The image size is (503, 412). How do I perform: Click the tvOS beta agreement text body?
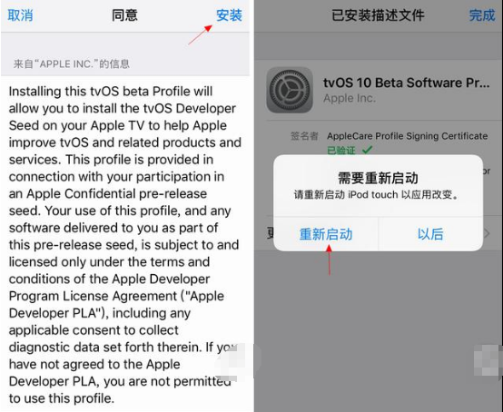pos(124,245)
